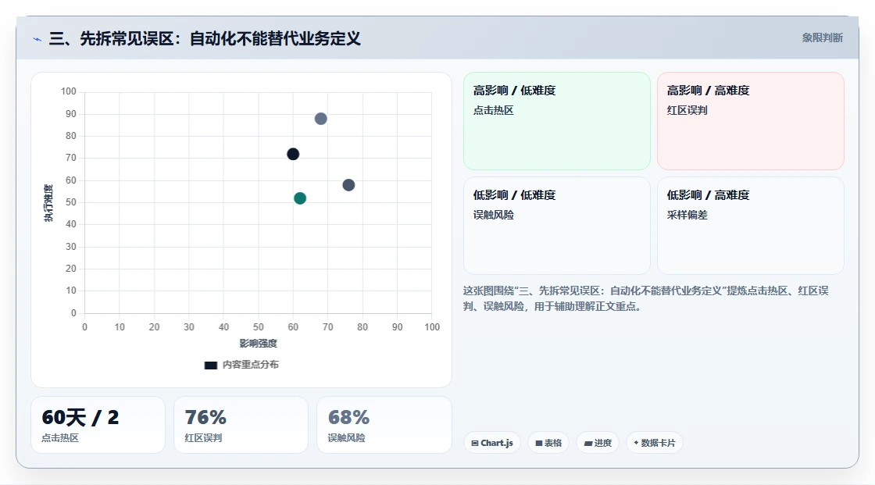Image resolution: width=875 pixels, height=485 pixels.
Task: Click the 68% 误触风险 stat card
Action: click(x=384, y=425)
